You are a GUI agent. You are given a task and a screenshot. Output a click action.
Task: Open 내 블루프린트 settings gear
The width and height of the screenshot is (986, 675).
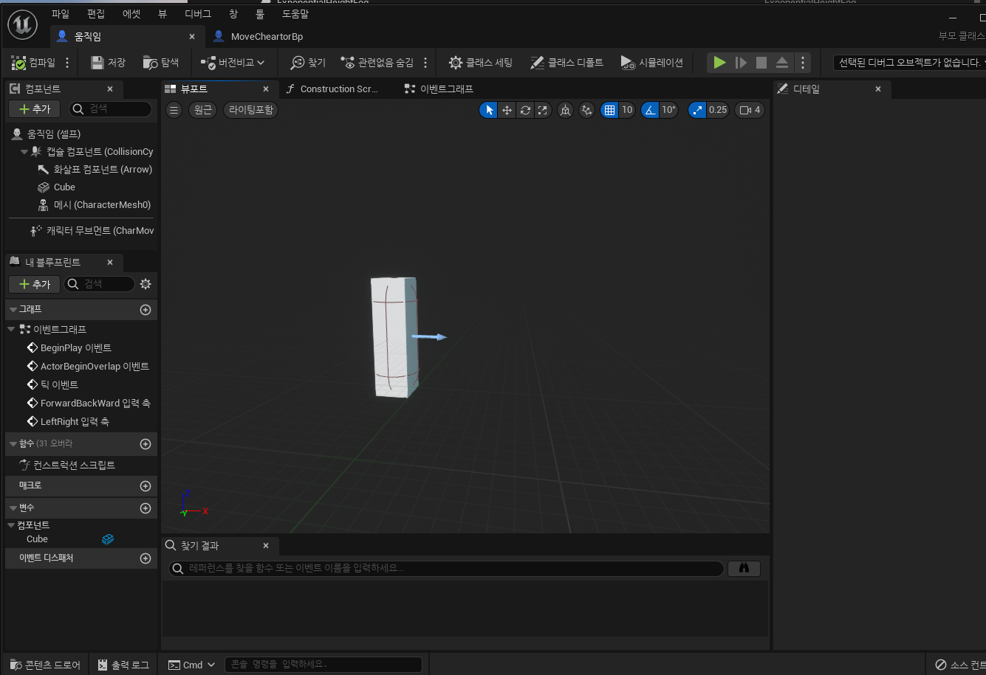pyautogui.click(x=145, y=284)
